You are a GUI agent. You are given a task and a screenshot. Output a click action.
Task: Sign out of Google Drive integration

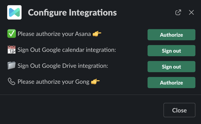tap(171, 67)
